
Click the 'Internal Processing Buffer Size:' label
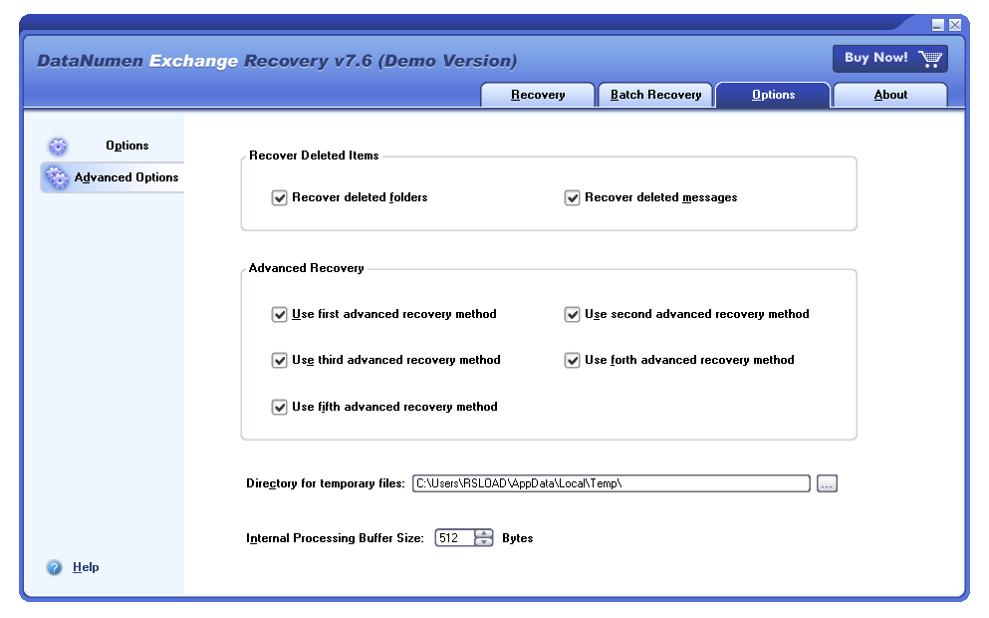(335, 538)
